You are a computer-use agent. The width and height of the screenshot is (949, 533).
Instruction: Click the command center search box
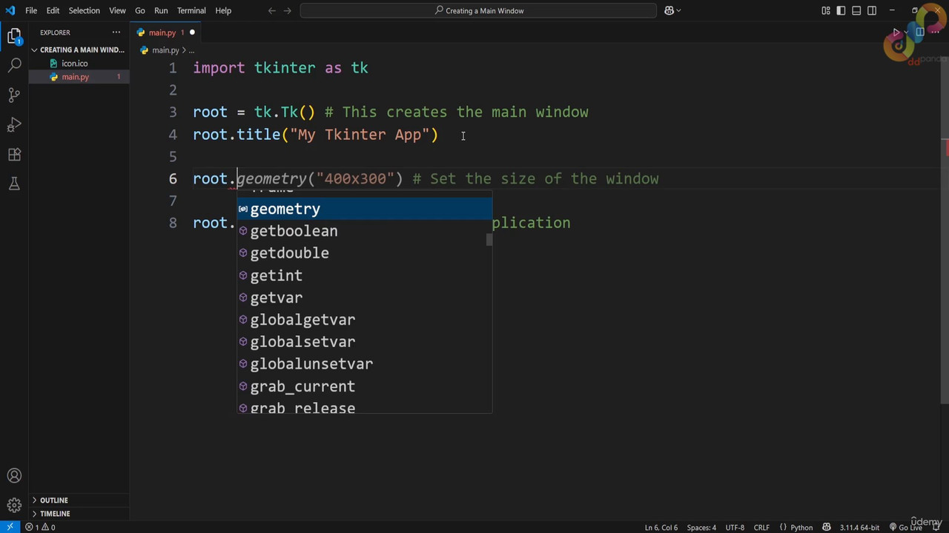coord(478,10)
